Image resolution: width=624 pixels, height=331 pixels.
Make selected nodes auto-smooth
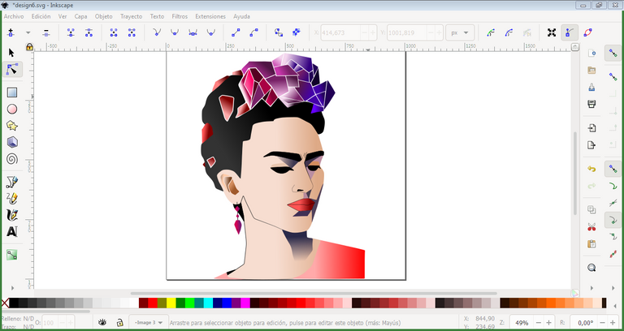[x=211, y=32]
